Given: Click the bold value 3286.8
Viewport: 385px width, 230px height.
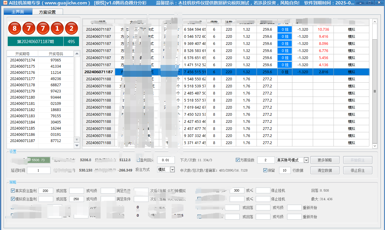Looking at the screenshot, I should [x=86, y=160].
